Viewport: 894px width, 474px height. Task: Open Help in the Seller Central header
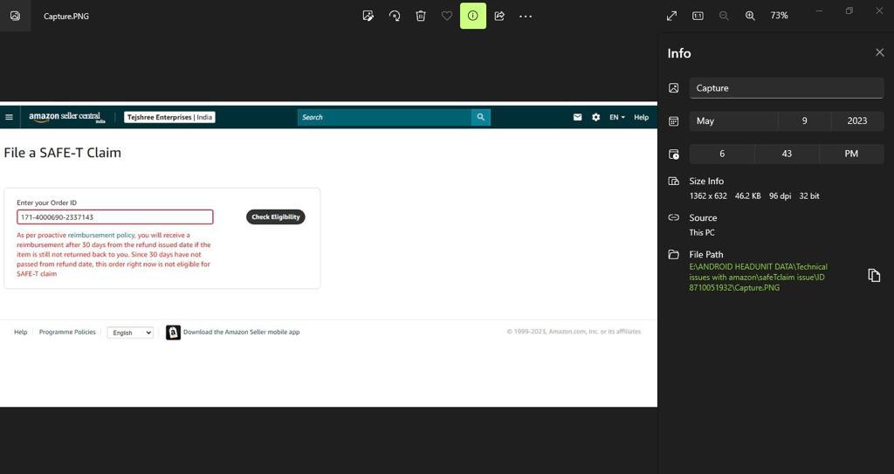tap(642, 117)
